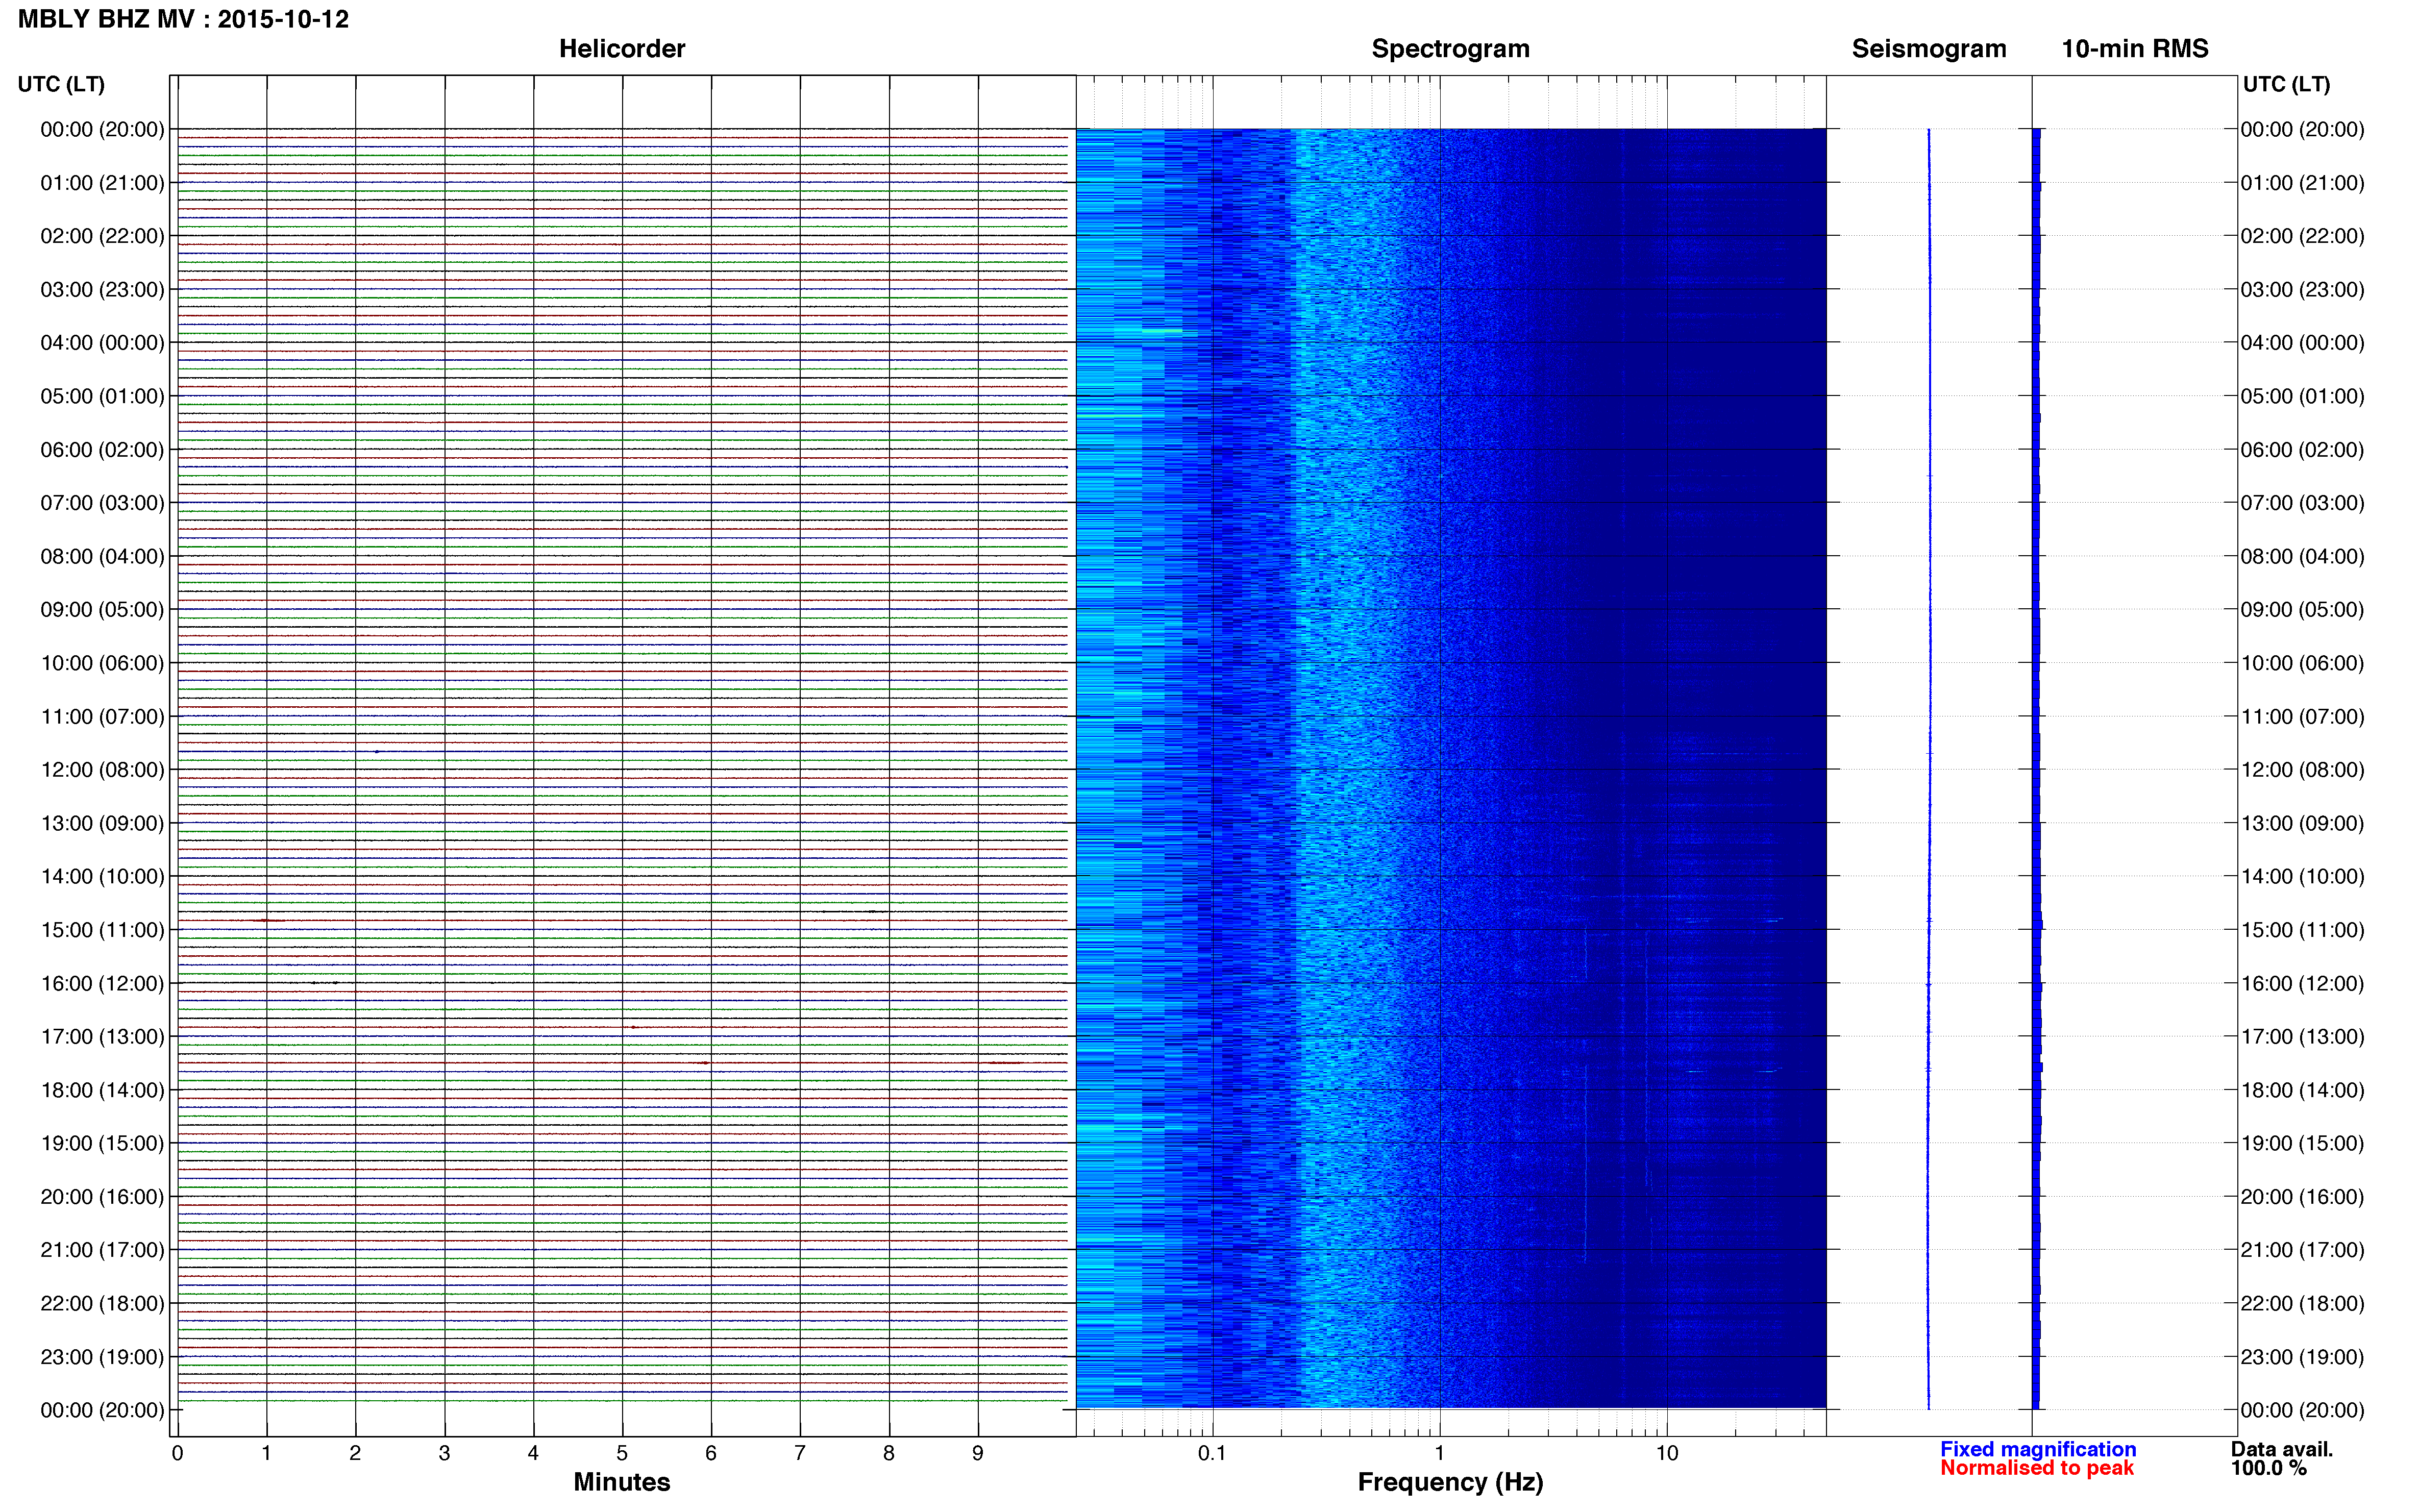The image size is (2419, 1512).
Task: Click the left time label "18:00 (14:00)"
Action: [102, 1090]
